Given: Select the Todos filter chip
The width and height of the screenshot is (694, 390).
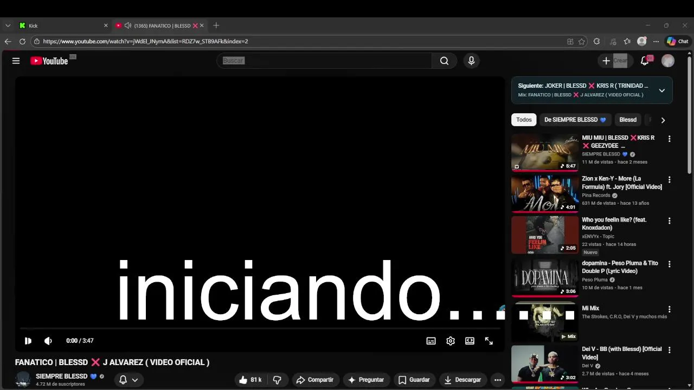Looking at the screenshot, I should point(524,120).
